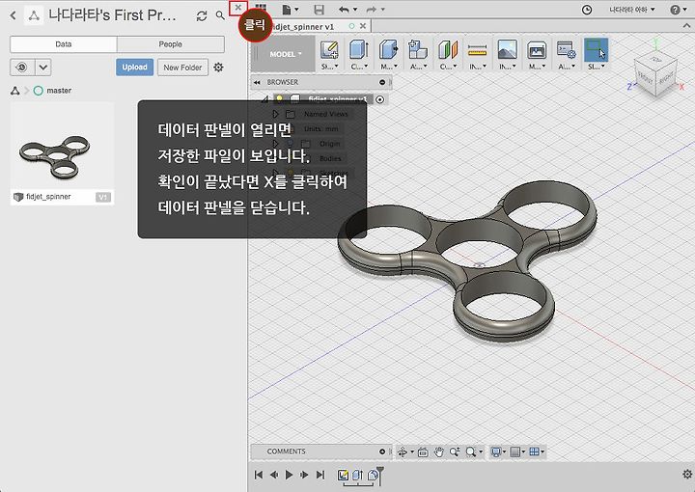Close the data panel with the X
The image size is (695, 492).
point(238,8)
